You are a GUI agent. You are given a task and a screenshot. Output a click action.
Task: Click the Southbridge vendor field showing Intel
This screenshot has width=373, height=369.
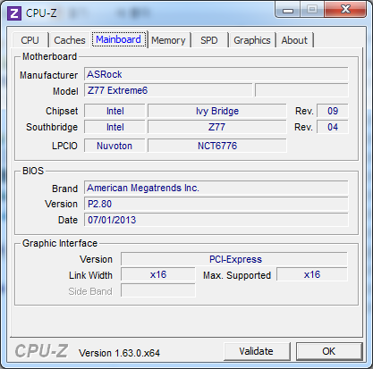114,127
